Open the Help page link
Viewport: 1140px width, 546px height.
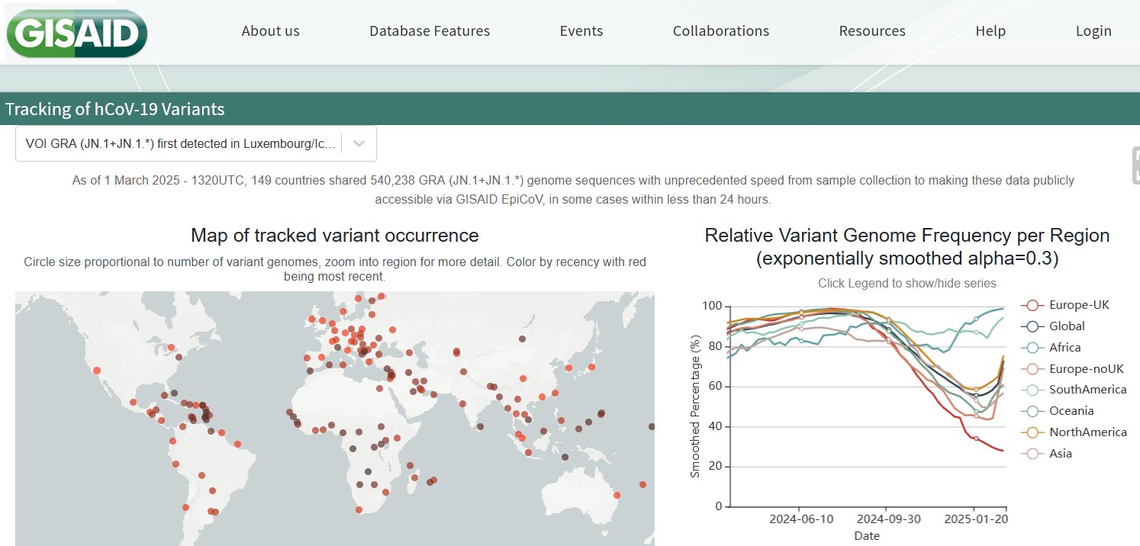[x=990, y=31]
